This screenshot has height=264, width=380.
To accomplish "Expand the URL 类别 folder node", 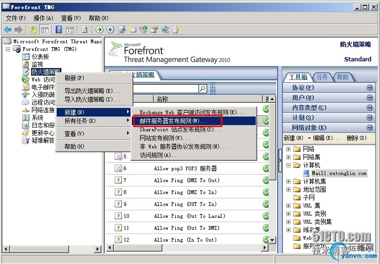I will pos(288,214).
